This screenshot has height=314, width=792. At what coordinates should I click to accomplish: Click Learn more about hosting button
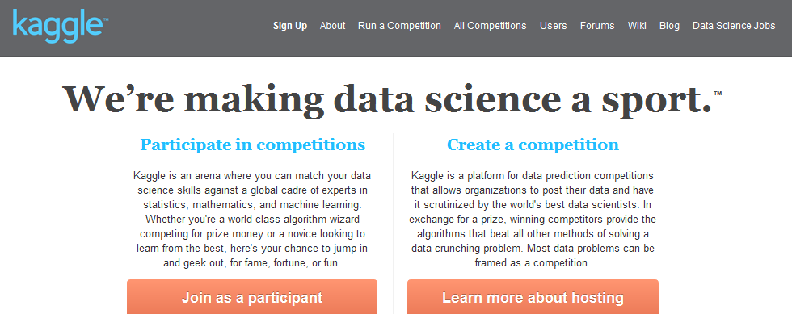coord(533,297)
